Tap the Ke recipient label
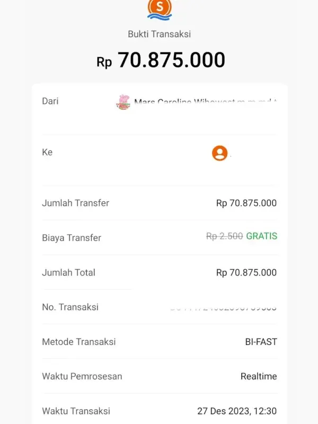This screenshot has height=424, width=318. point(47,152)
